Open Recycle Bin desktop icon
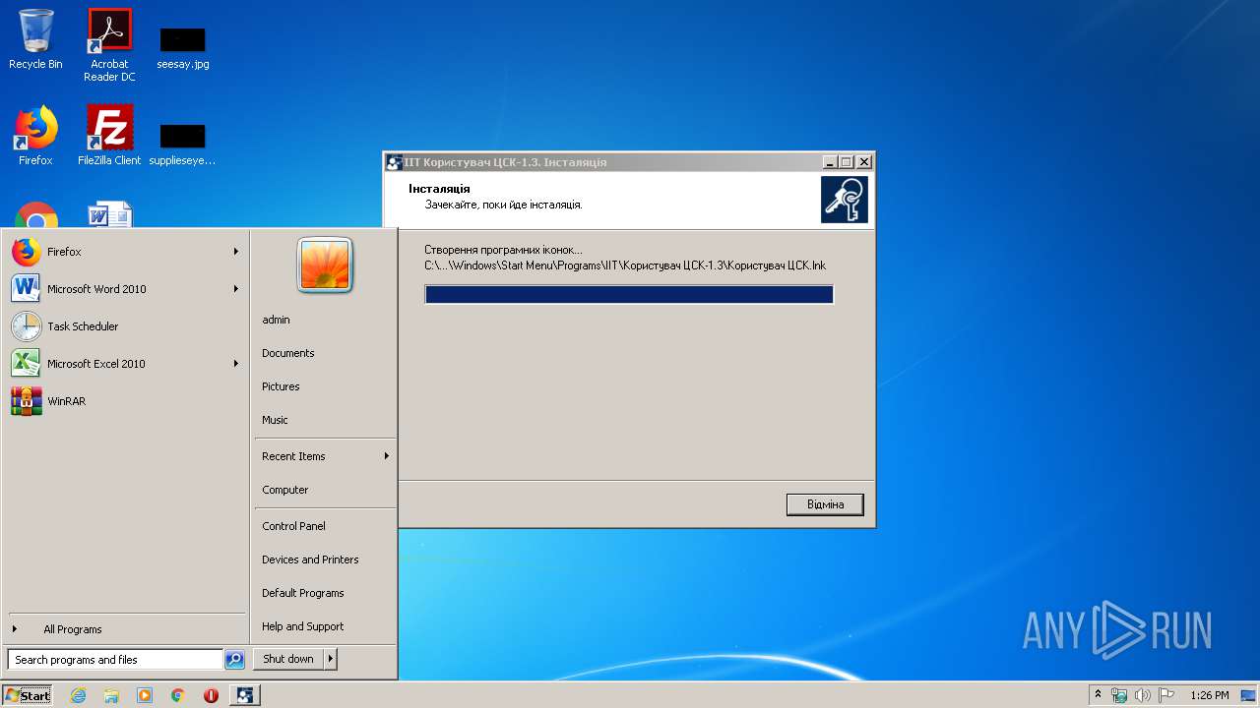1260x708 pixels. click(35, 39)
